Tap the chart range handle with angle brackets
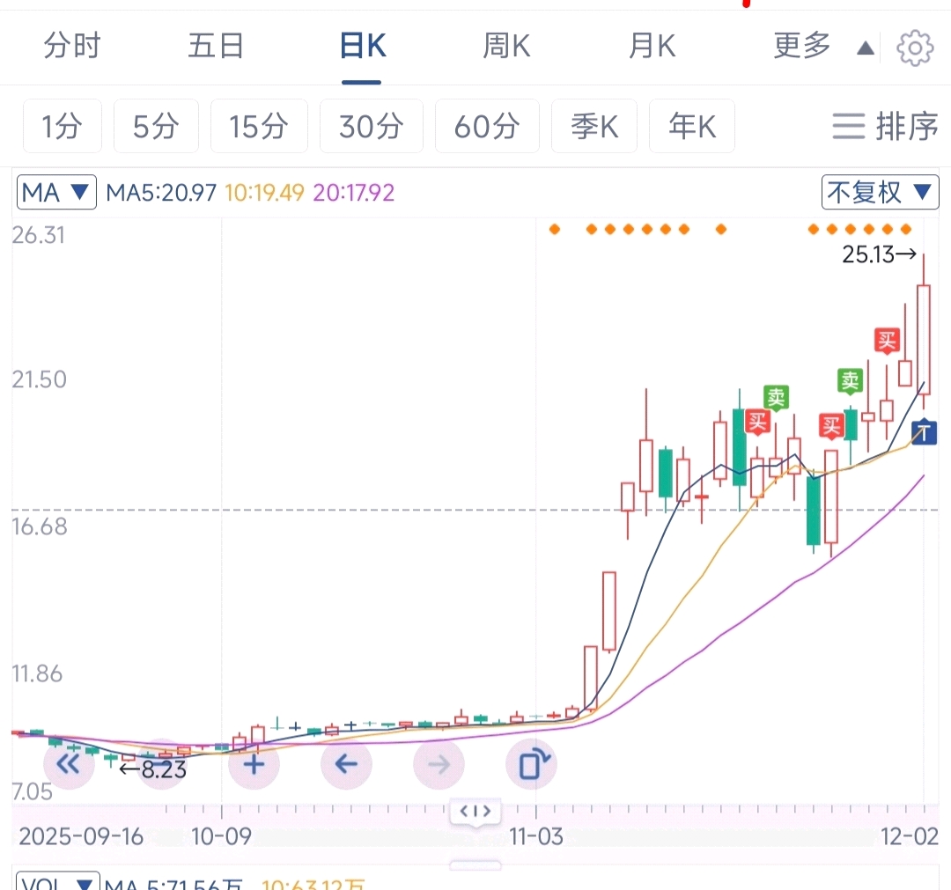This screenshot has height=890, width=951. 475,811
